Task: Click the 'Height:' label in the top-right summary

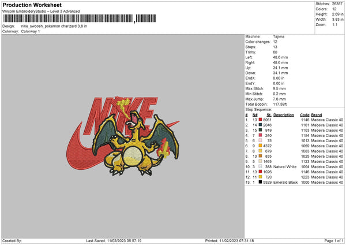Action: [322, 14]
